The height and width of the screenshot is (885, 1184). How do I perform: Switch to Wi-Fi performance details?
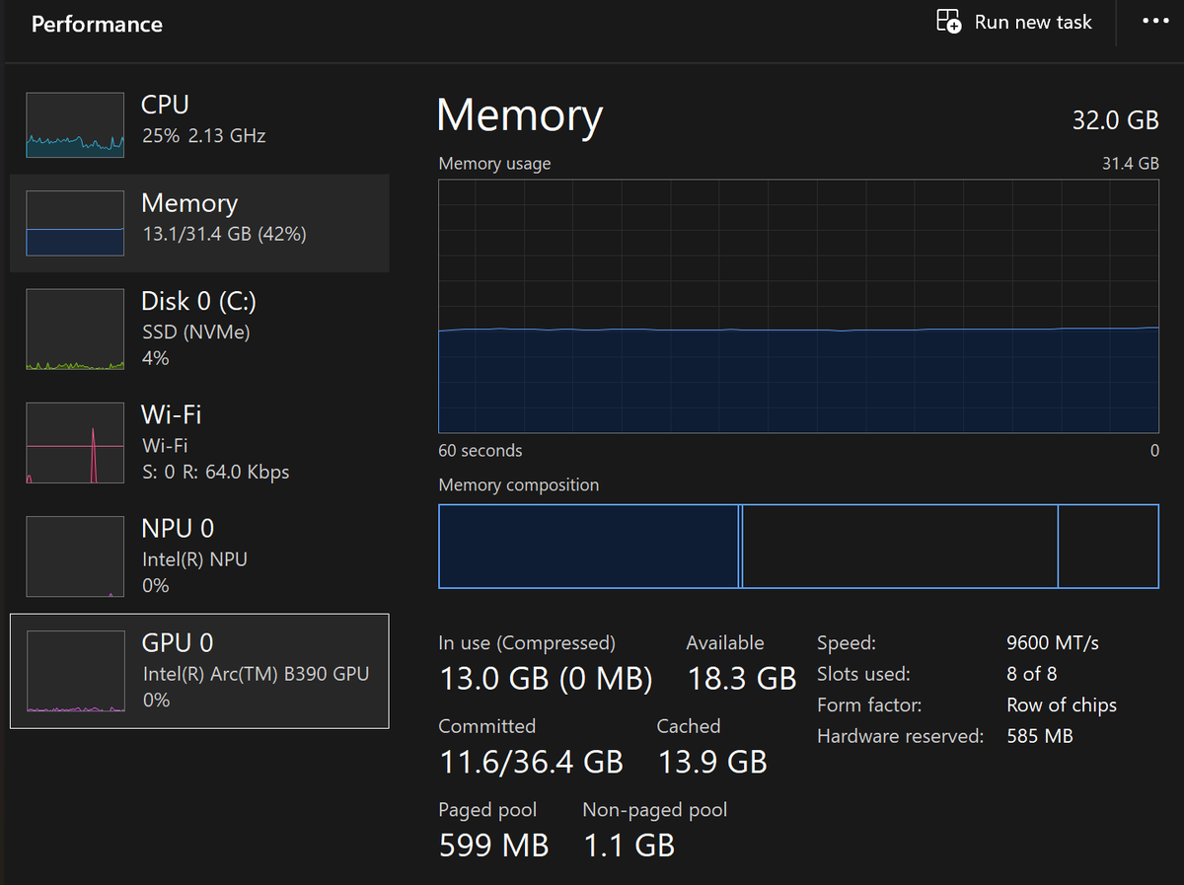199,443
